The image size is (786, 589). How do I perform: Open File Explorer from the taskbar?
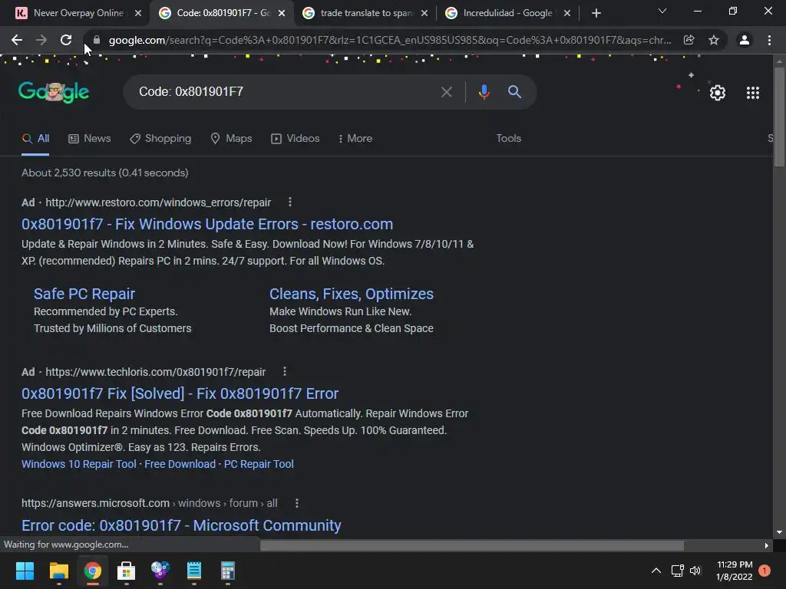coord(58,571)
